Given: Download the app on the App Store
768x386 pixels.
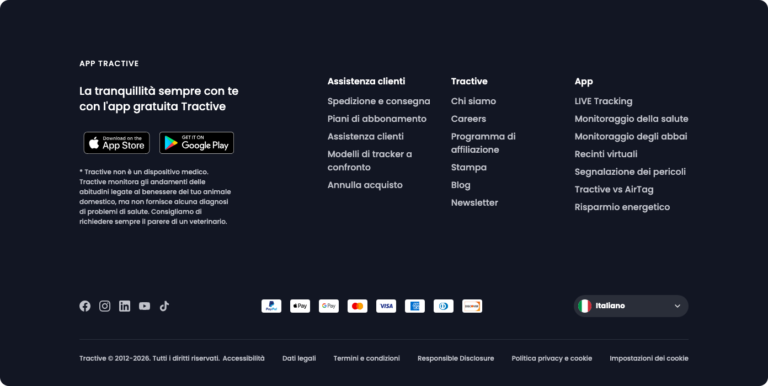Looking at the screenshot, I should click(x=116, y=143).
